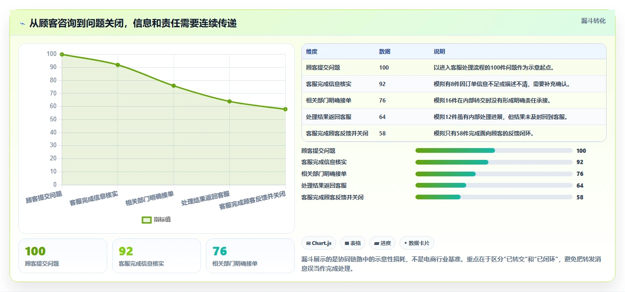Click the 进度 chip
This screenshot has width=625, height=292.
tap(382, 243)
